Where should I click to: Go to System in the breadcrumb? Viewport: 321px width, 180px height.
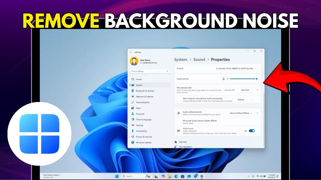coord(181,59)
